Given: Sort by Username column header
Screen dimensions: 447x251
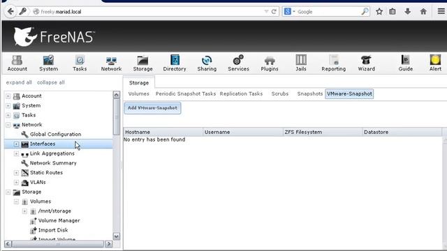Looking at the screenshot, I should pyautogui.click(x=243, y=132).
